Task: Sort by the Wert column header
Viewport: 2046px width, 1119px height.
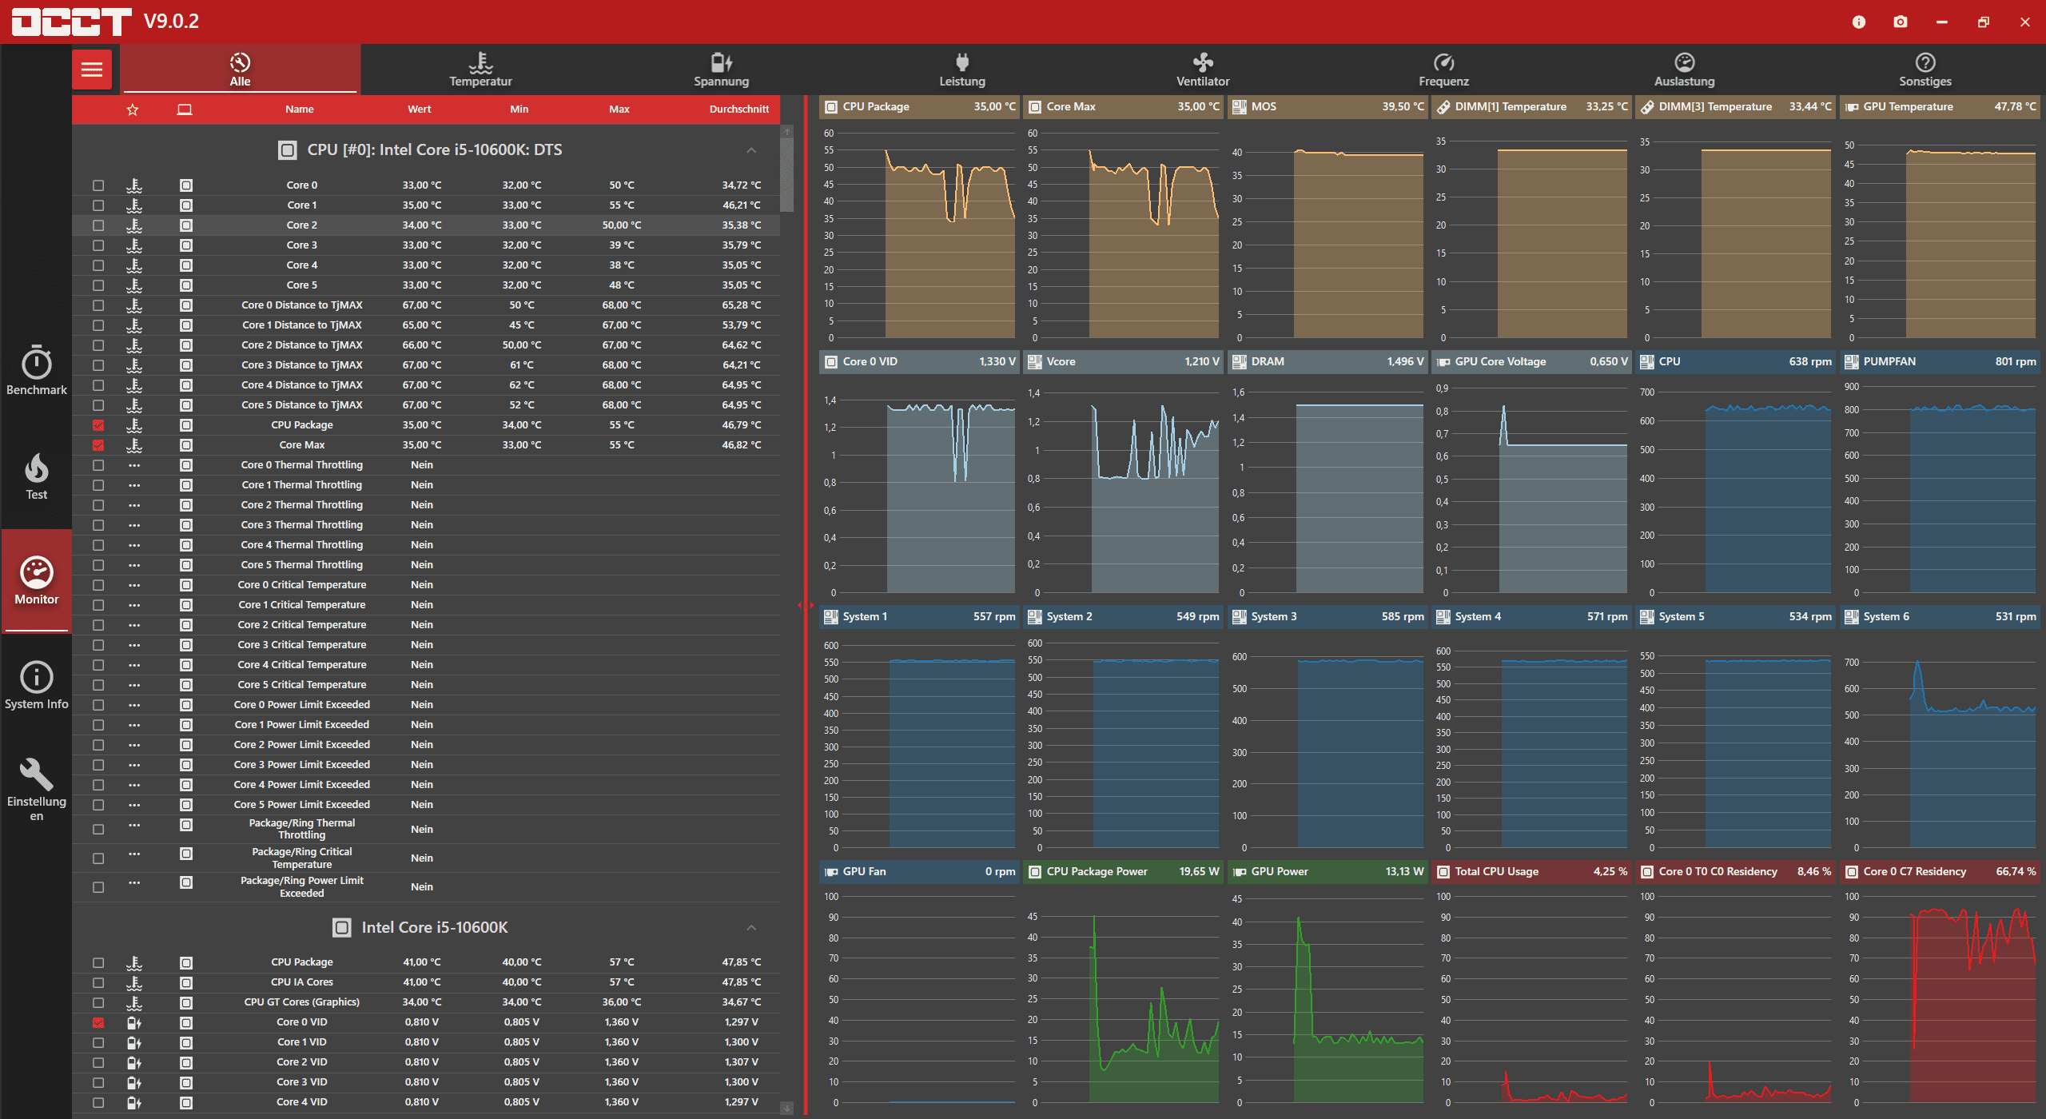Action: pyautogui.click(x=420, y=110)
